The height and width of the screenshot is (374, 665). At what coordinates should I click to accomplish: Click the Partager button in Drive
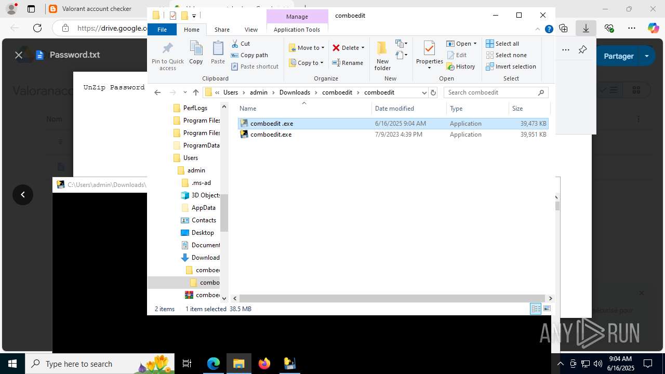tap(618, 56)
